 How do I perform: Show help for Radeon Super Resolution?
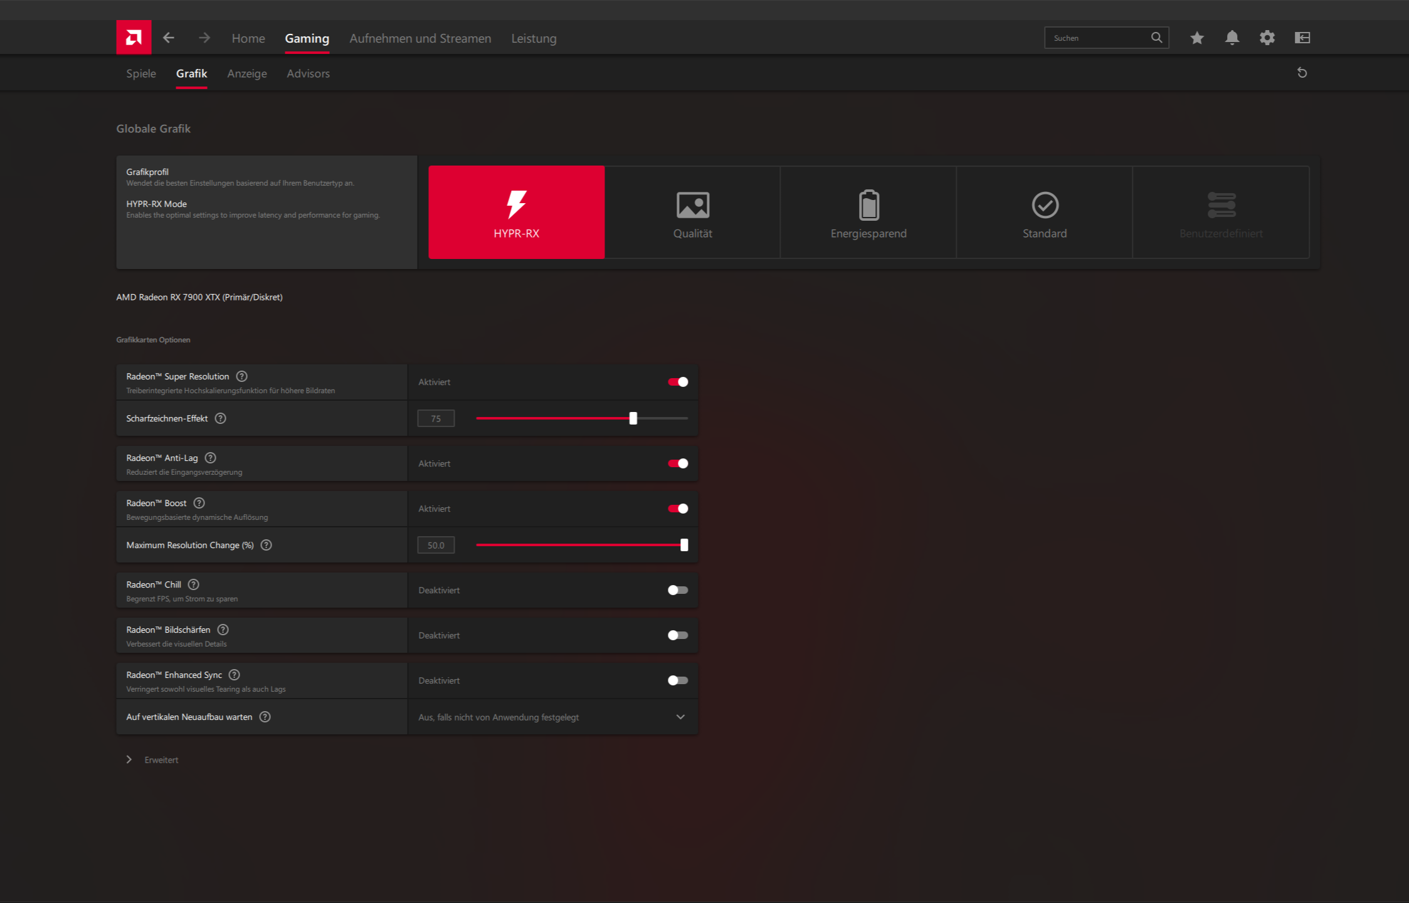[x=241, y=376]
